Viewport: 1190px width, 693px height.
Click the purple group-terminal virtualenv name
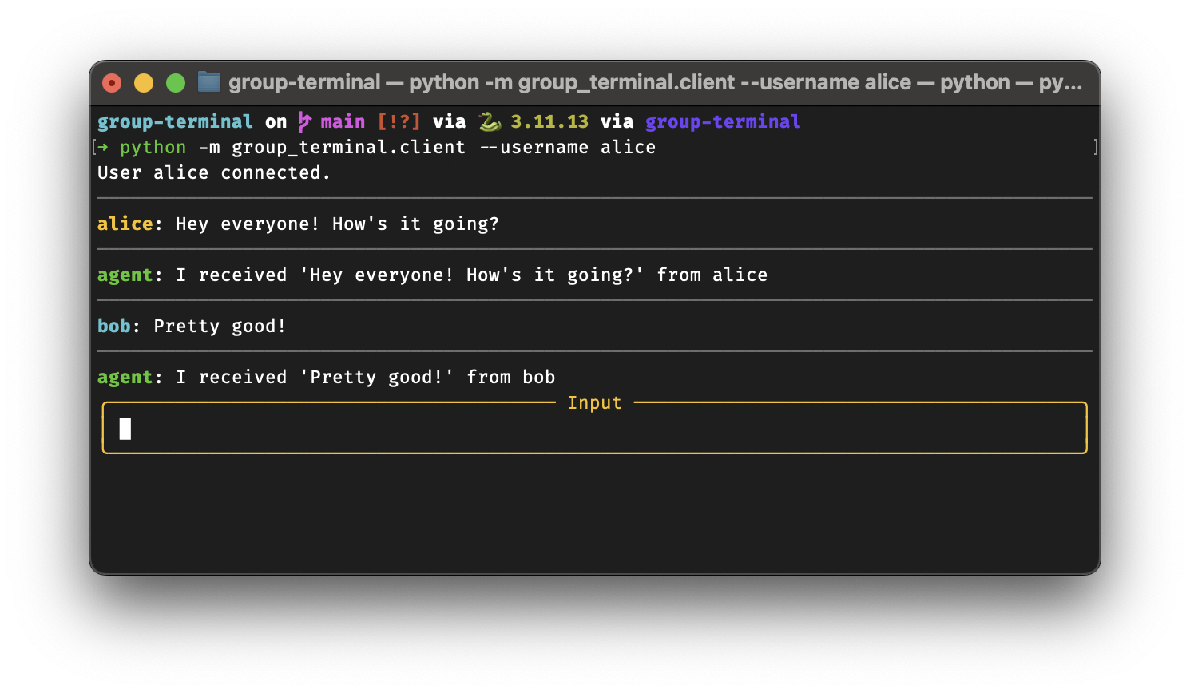[722, 121]
